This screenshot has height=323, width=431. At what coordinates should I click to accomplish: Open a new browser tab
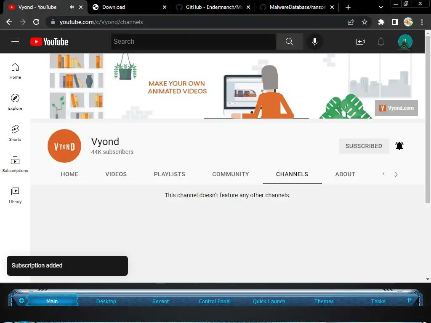tap(348, 7)
